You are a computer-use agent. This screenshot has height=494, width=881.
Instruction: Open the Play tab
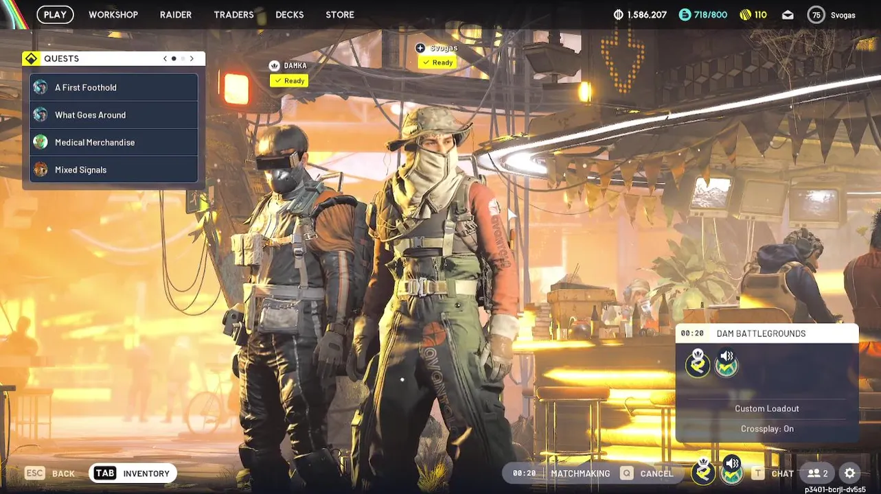[x=55, y=14]
